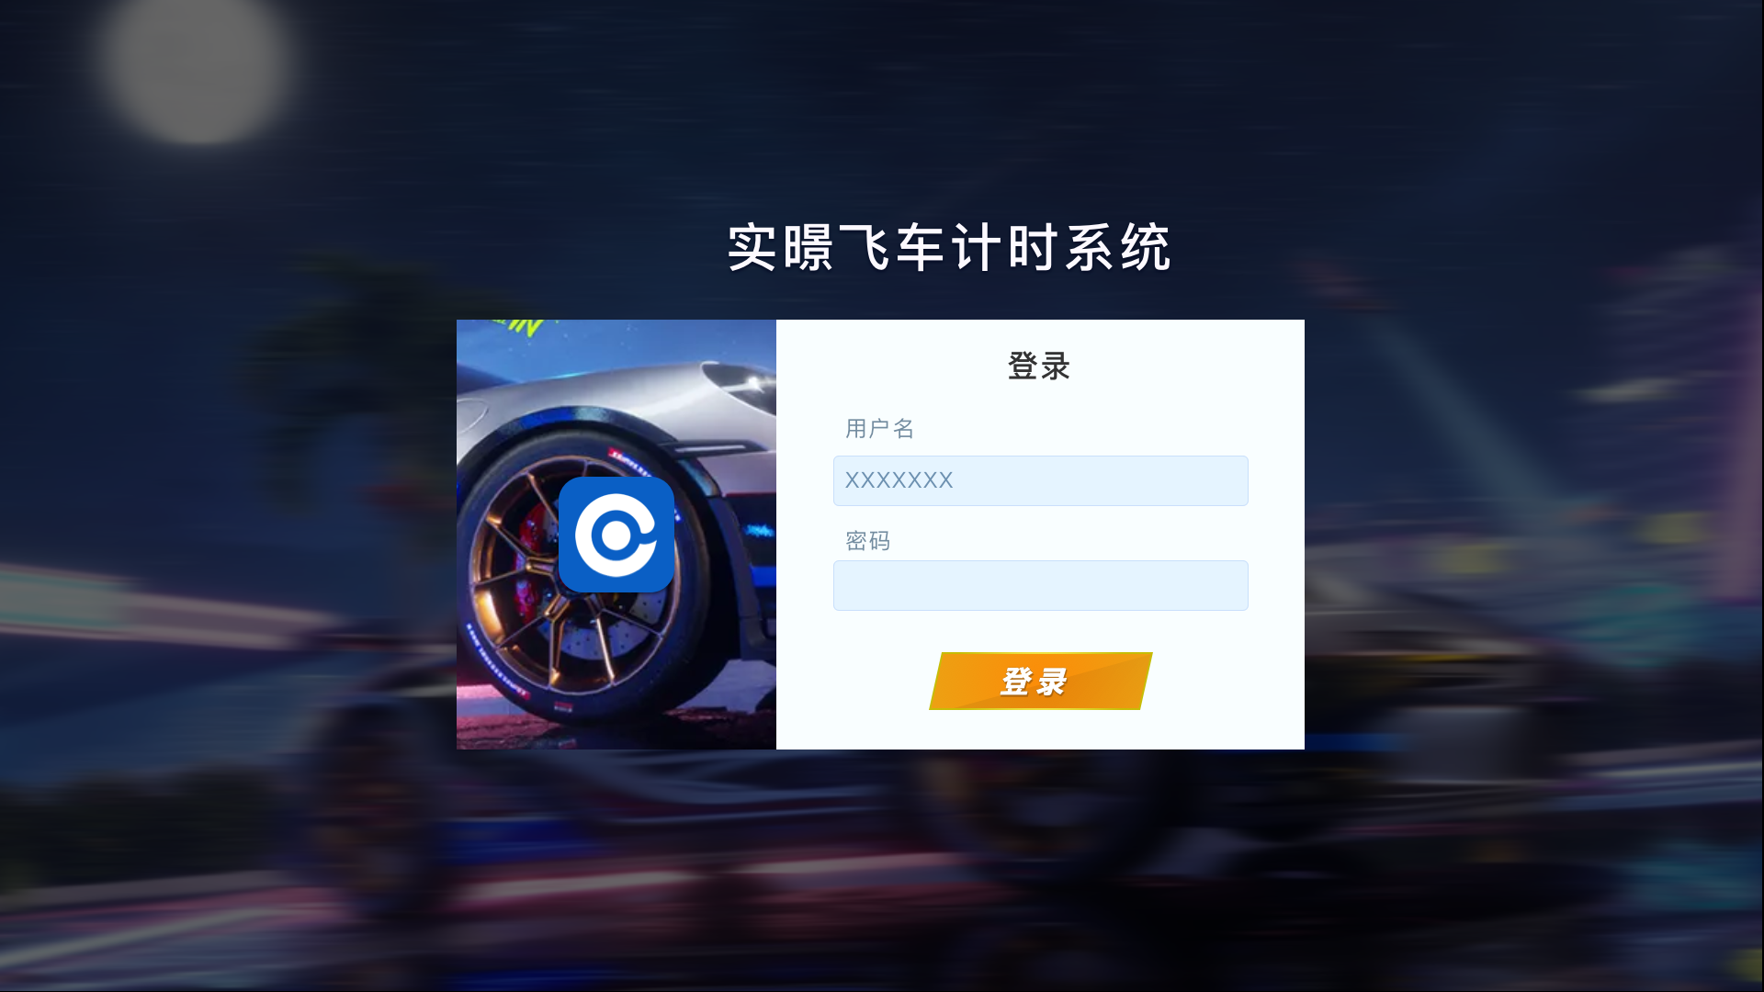Click the white ring inside the logo
The width and height of the screenshot is (1764, 992).
616,535
